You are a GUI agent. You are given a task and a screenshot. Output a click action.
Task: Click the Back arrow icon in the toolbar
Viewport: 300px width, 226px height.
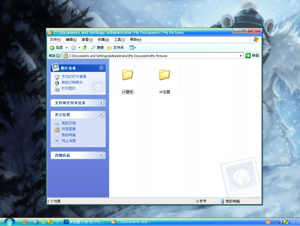point(52,48)
